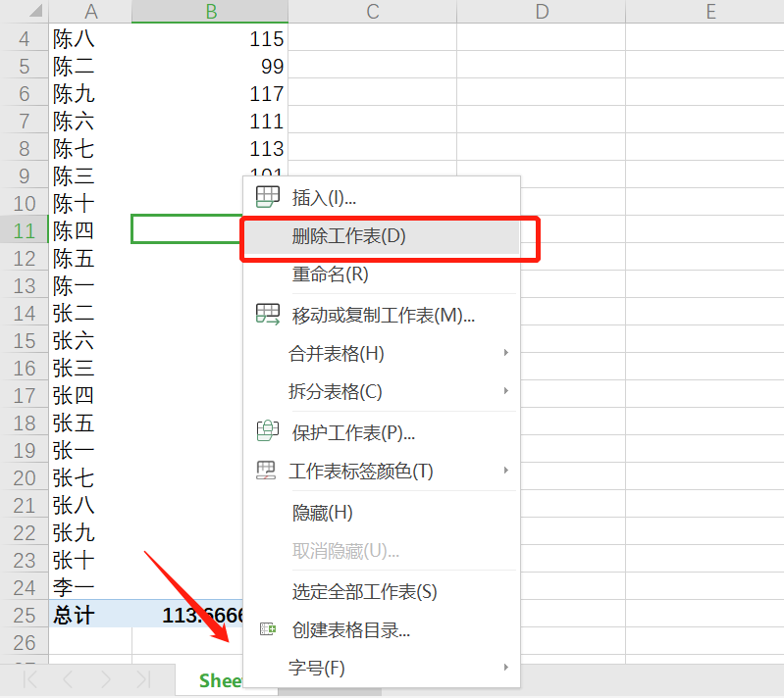Switch to the green Sheet tab
This screenshot has width=784, height=698.
[220, 680]
